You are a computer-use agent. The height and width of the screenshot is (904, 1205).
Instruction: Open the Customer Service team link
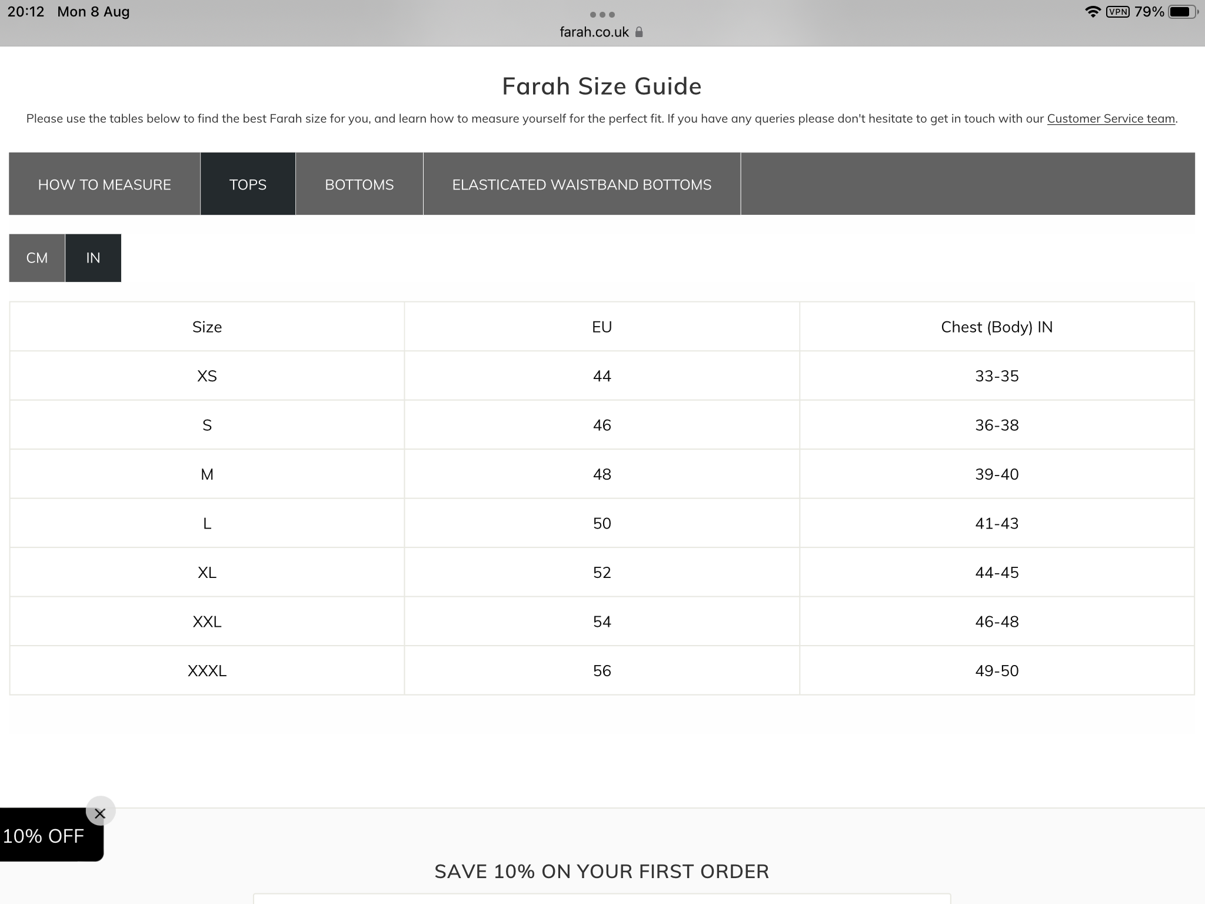(1111, 119)
